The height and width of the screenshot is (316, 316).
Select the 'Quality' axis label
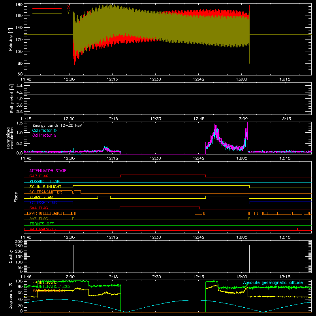click(11, 256)
